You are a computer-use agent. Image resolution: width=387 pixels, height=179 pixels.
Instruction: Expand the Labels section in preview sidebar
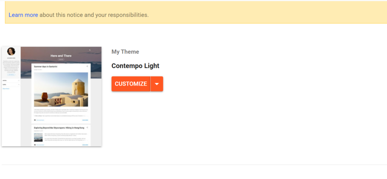tap(11, 84)
